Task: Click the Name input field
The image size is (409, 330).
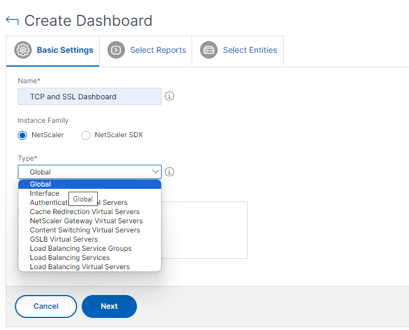Action: [x=90, y=96]
